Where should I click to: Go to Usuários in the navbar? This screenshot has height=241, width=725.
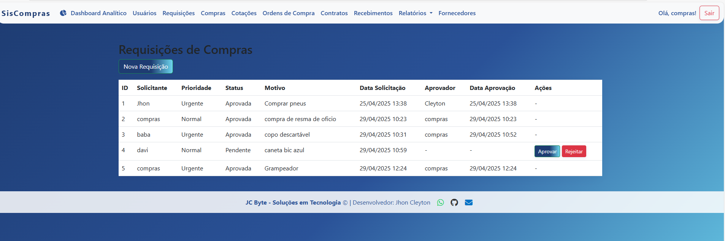144,13
